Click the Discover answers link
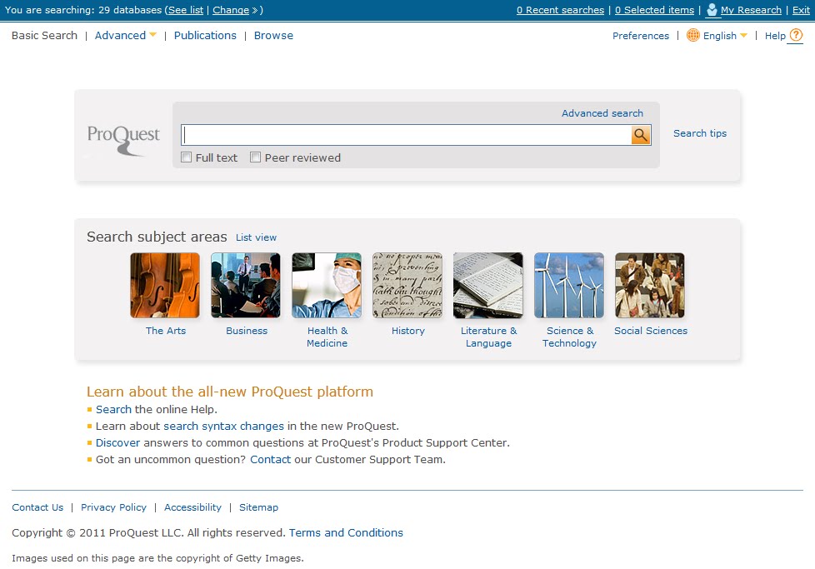The height and width of the screenshot is (569, 815). point(117,442)
